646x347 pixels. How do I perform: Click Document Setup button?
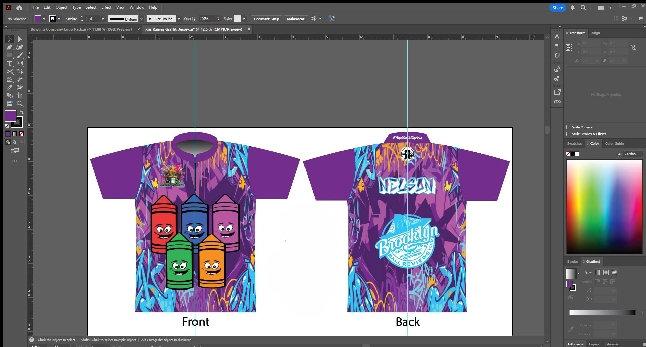(266, 19)
